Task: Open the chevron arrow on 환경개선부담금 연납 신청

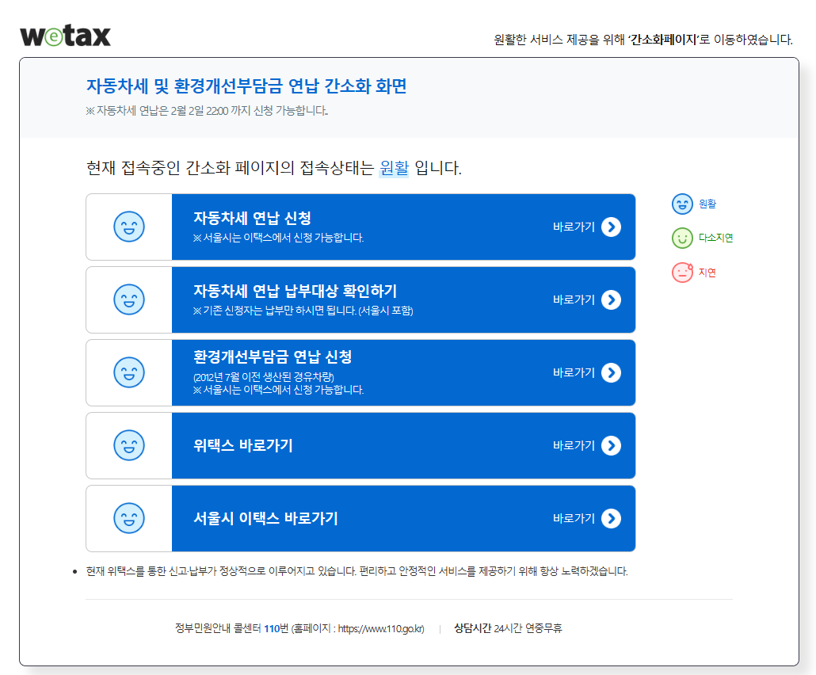Action: coord(611,372)
